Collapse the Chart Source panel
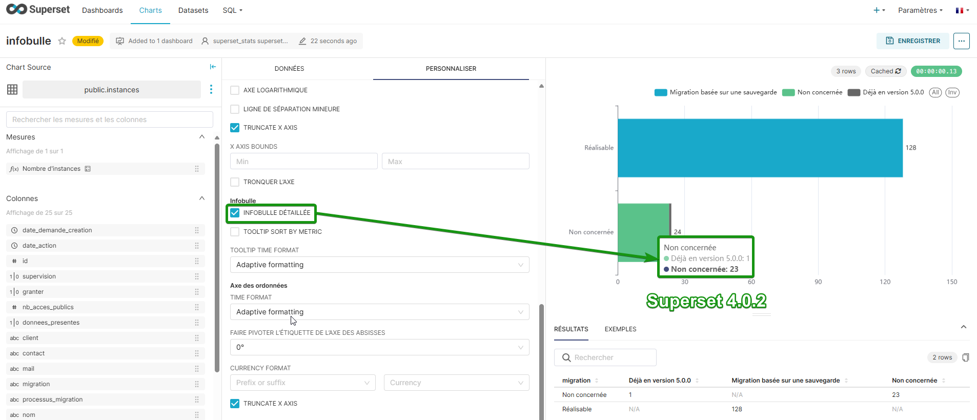 click(x=213, y=67)
